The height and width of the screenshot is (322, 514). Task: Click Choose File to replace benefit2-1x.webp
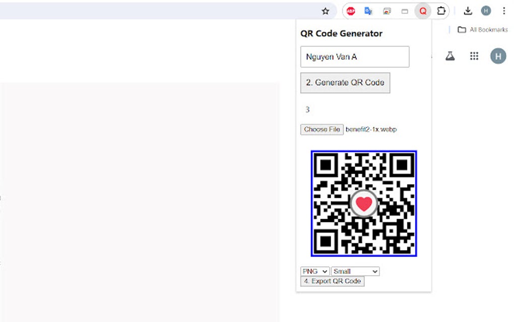[x=322, y=129]
